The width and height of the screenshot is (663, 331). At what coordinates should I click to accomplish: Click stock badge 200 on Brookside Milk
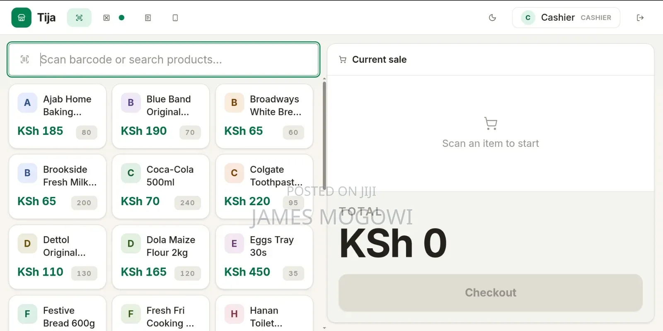pos(84,203)
